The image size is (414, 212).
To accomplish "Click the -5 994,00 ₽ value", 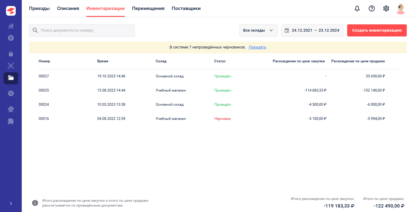I will [x=376, y=119].
